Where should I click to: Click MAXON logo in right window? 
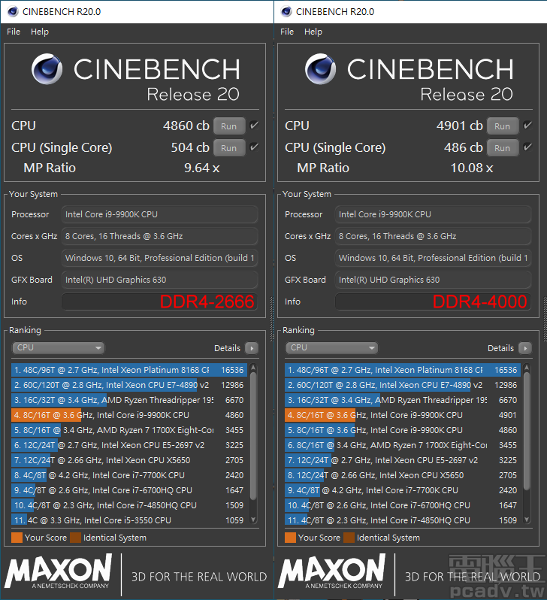331,571
